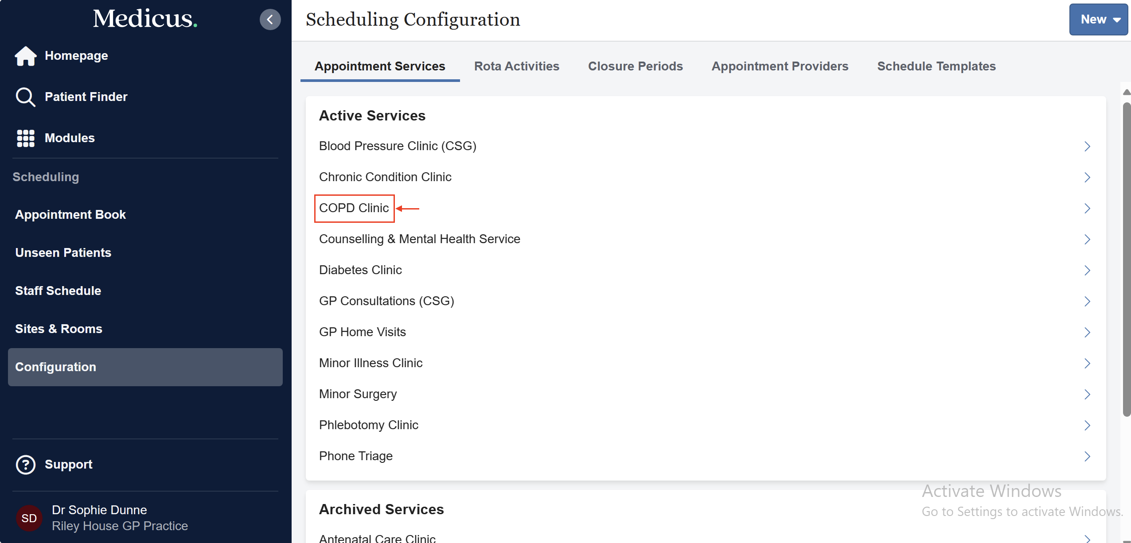Click the Medicus logo
This screenshot has width=1131, height=543.
click(x=145, y=19)
